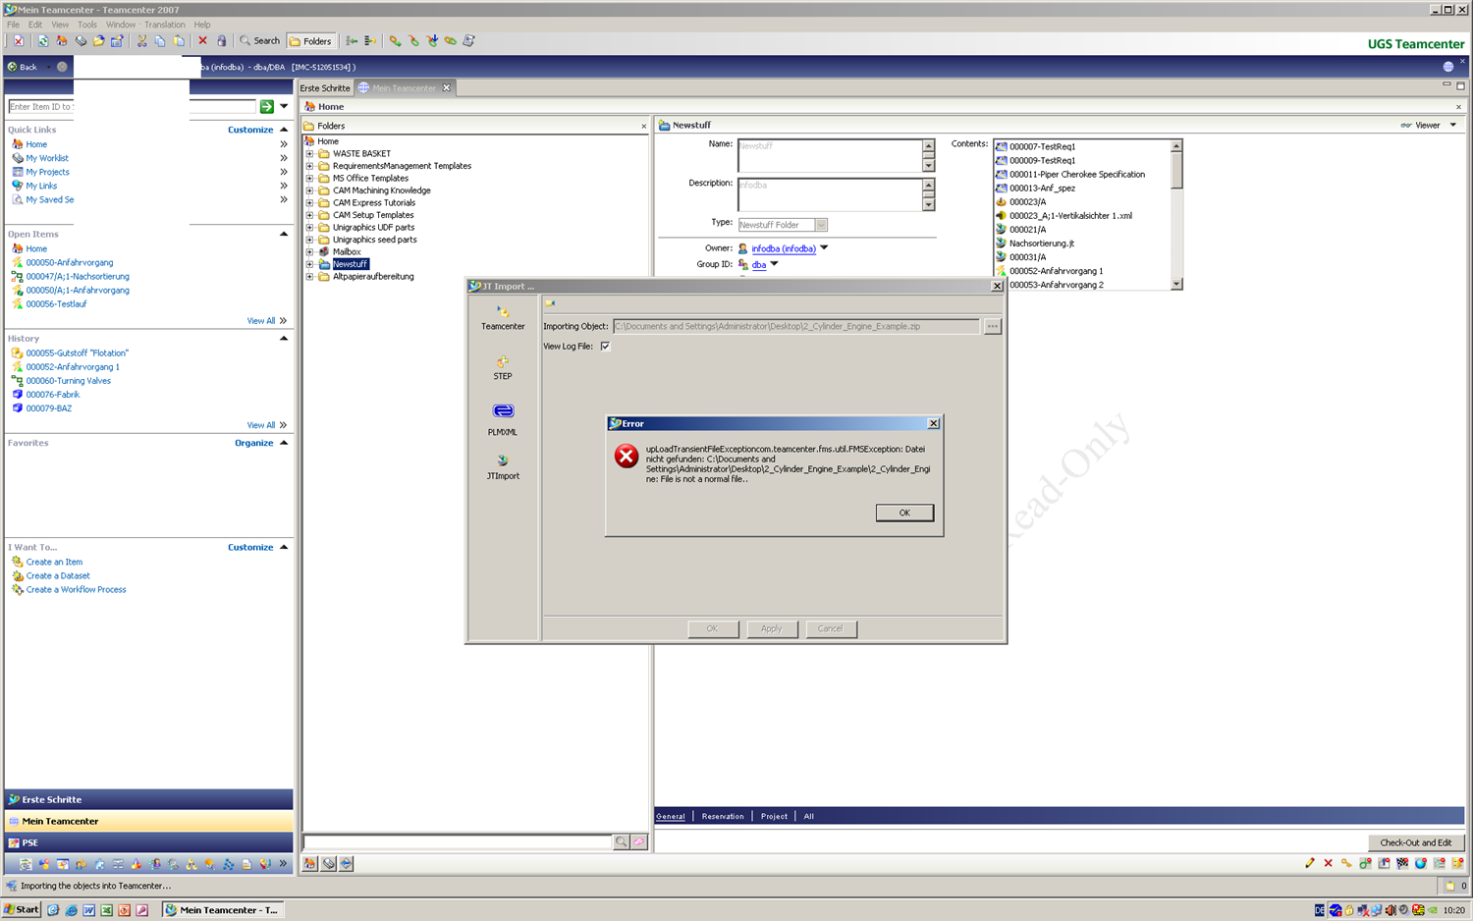Open Excel from quick launch bar
This screenshot has height=921, width=1473.
coord(107,910)
